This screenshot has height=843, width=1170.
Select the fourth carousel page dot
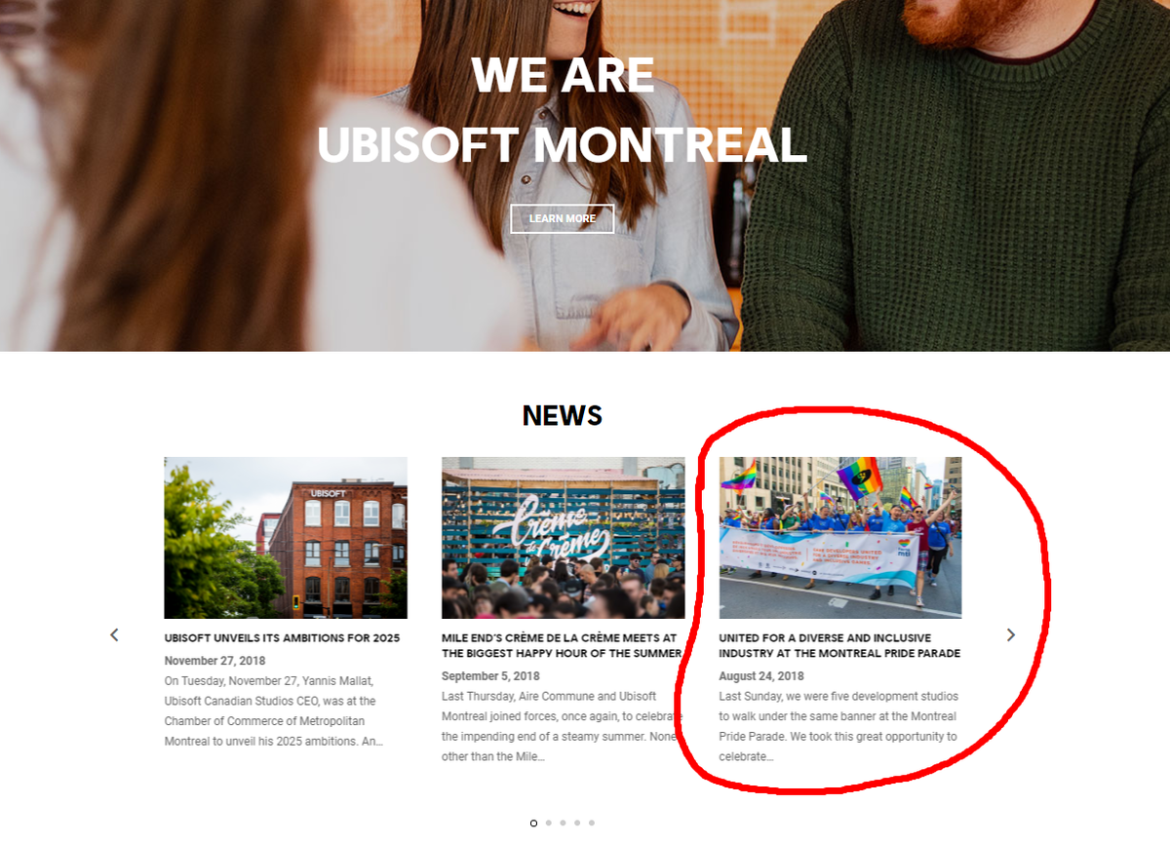click(x=577, y=823)
